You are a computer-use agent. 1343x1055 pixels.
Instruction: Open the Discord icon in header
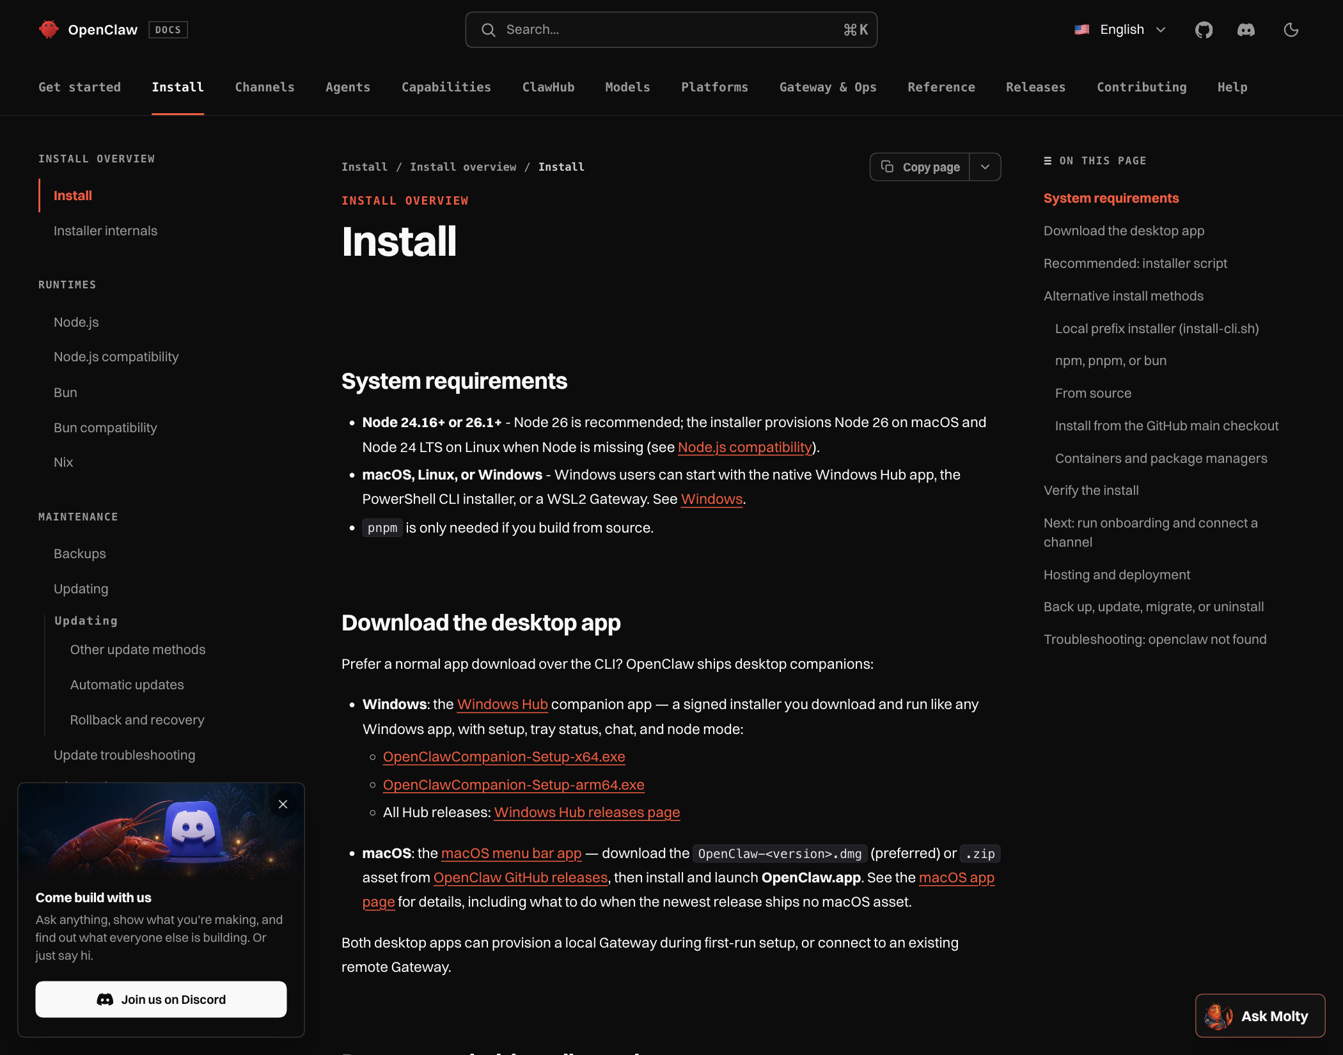(x=1246, y=30)
